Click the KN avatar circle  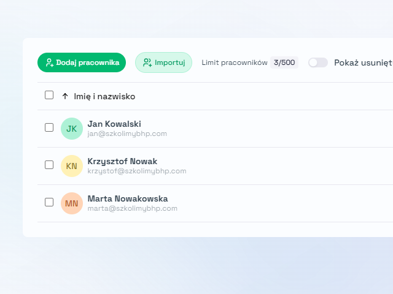72,166
